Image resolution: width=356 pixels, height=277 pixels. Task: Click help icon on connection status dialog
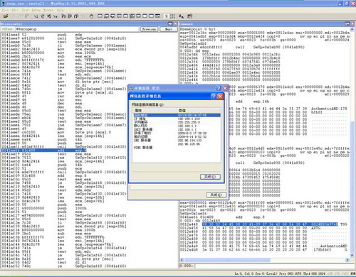coord(219,88)
